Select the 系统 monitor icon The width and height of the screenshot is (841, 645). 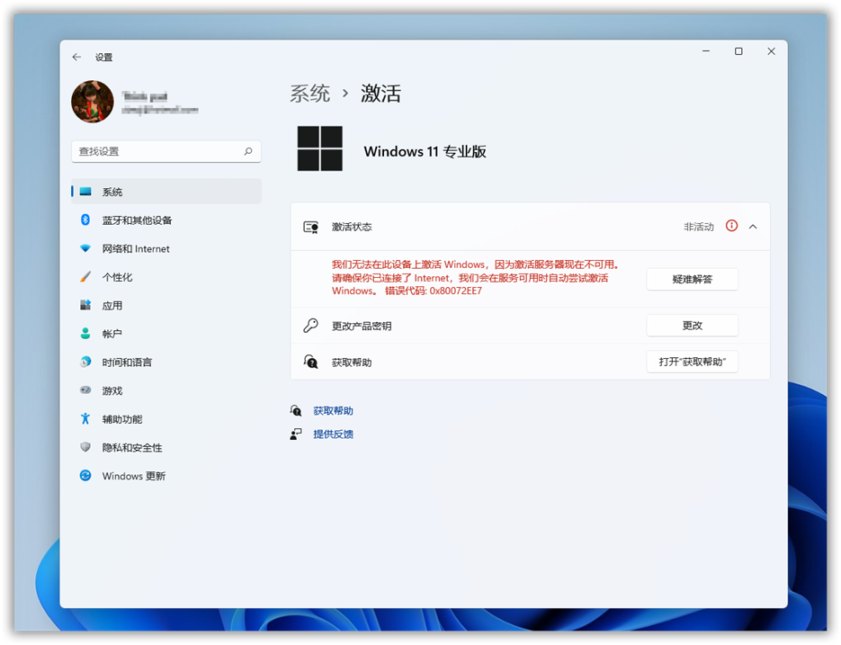point(85,192)
